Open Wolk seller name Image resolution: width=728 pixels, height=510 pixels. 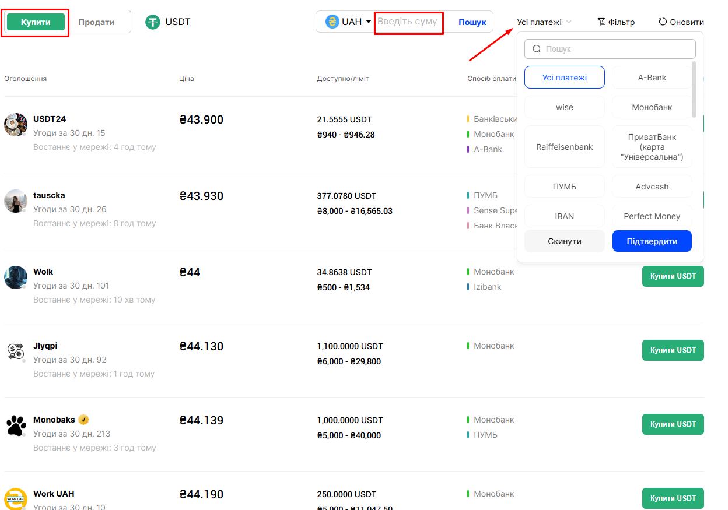43,272
